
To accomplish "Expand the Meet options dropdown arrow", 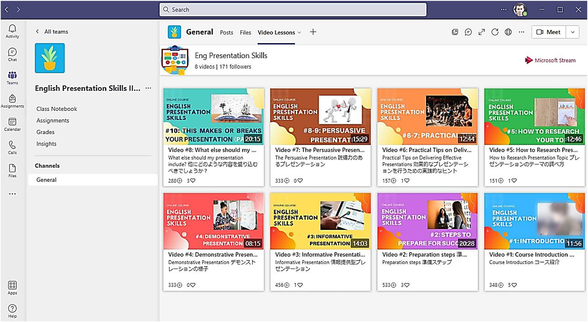I will coord(573,32).
